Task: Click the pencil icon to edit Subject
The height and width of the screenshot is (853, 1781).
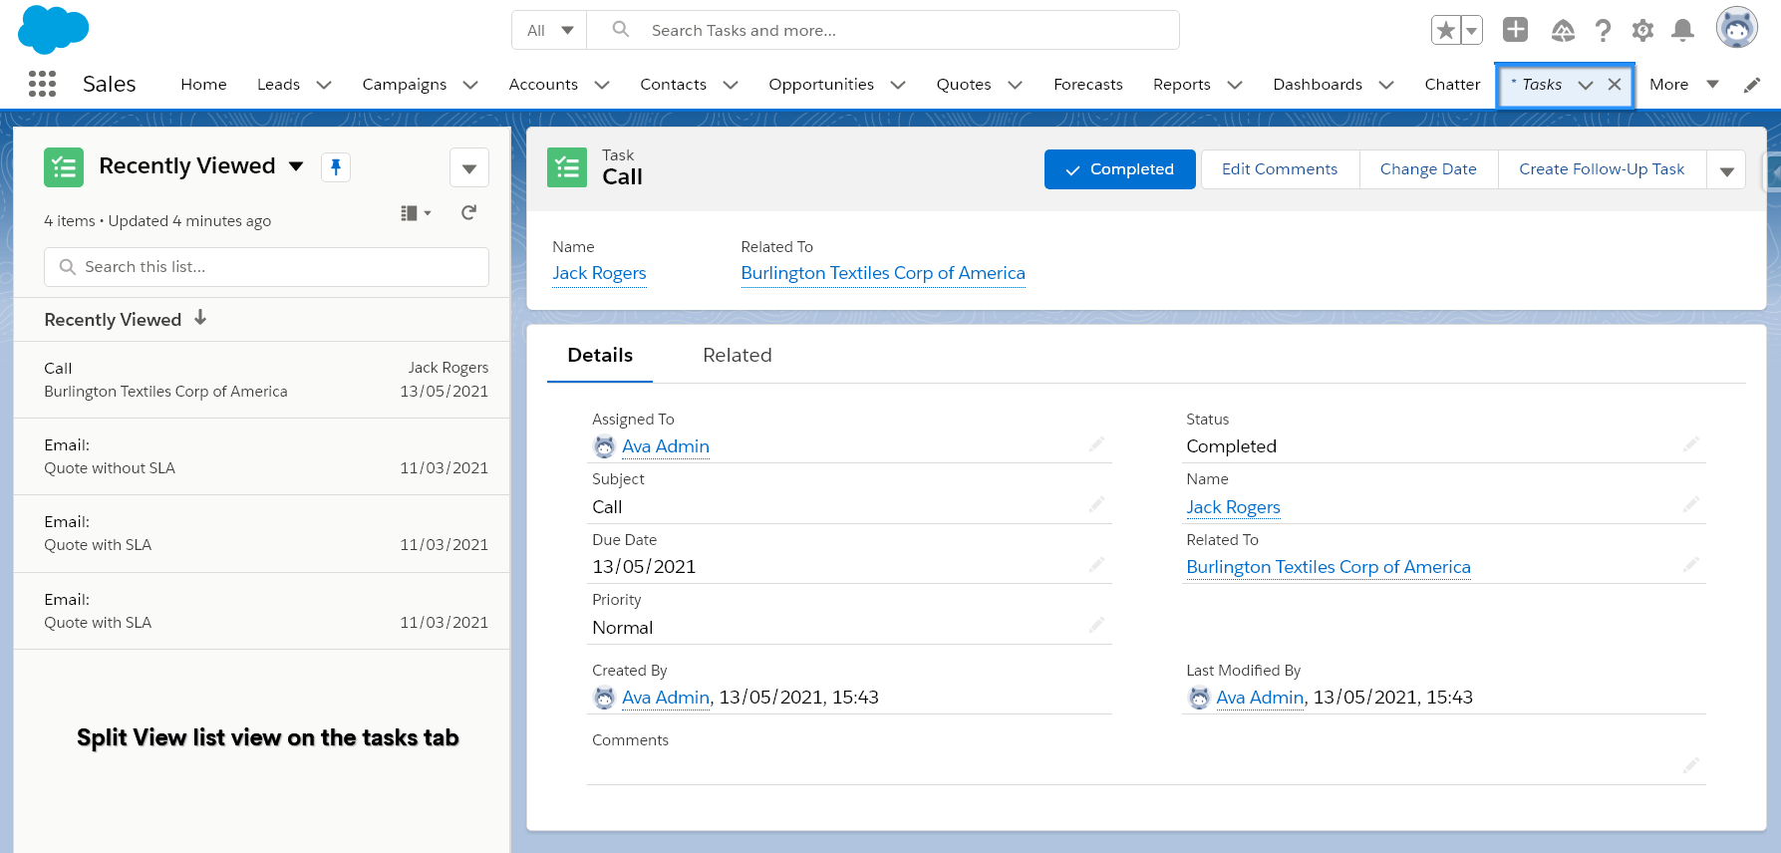Action: coord(1096,505)
